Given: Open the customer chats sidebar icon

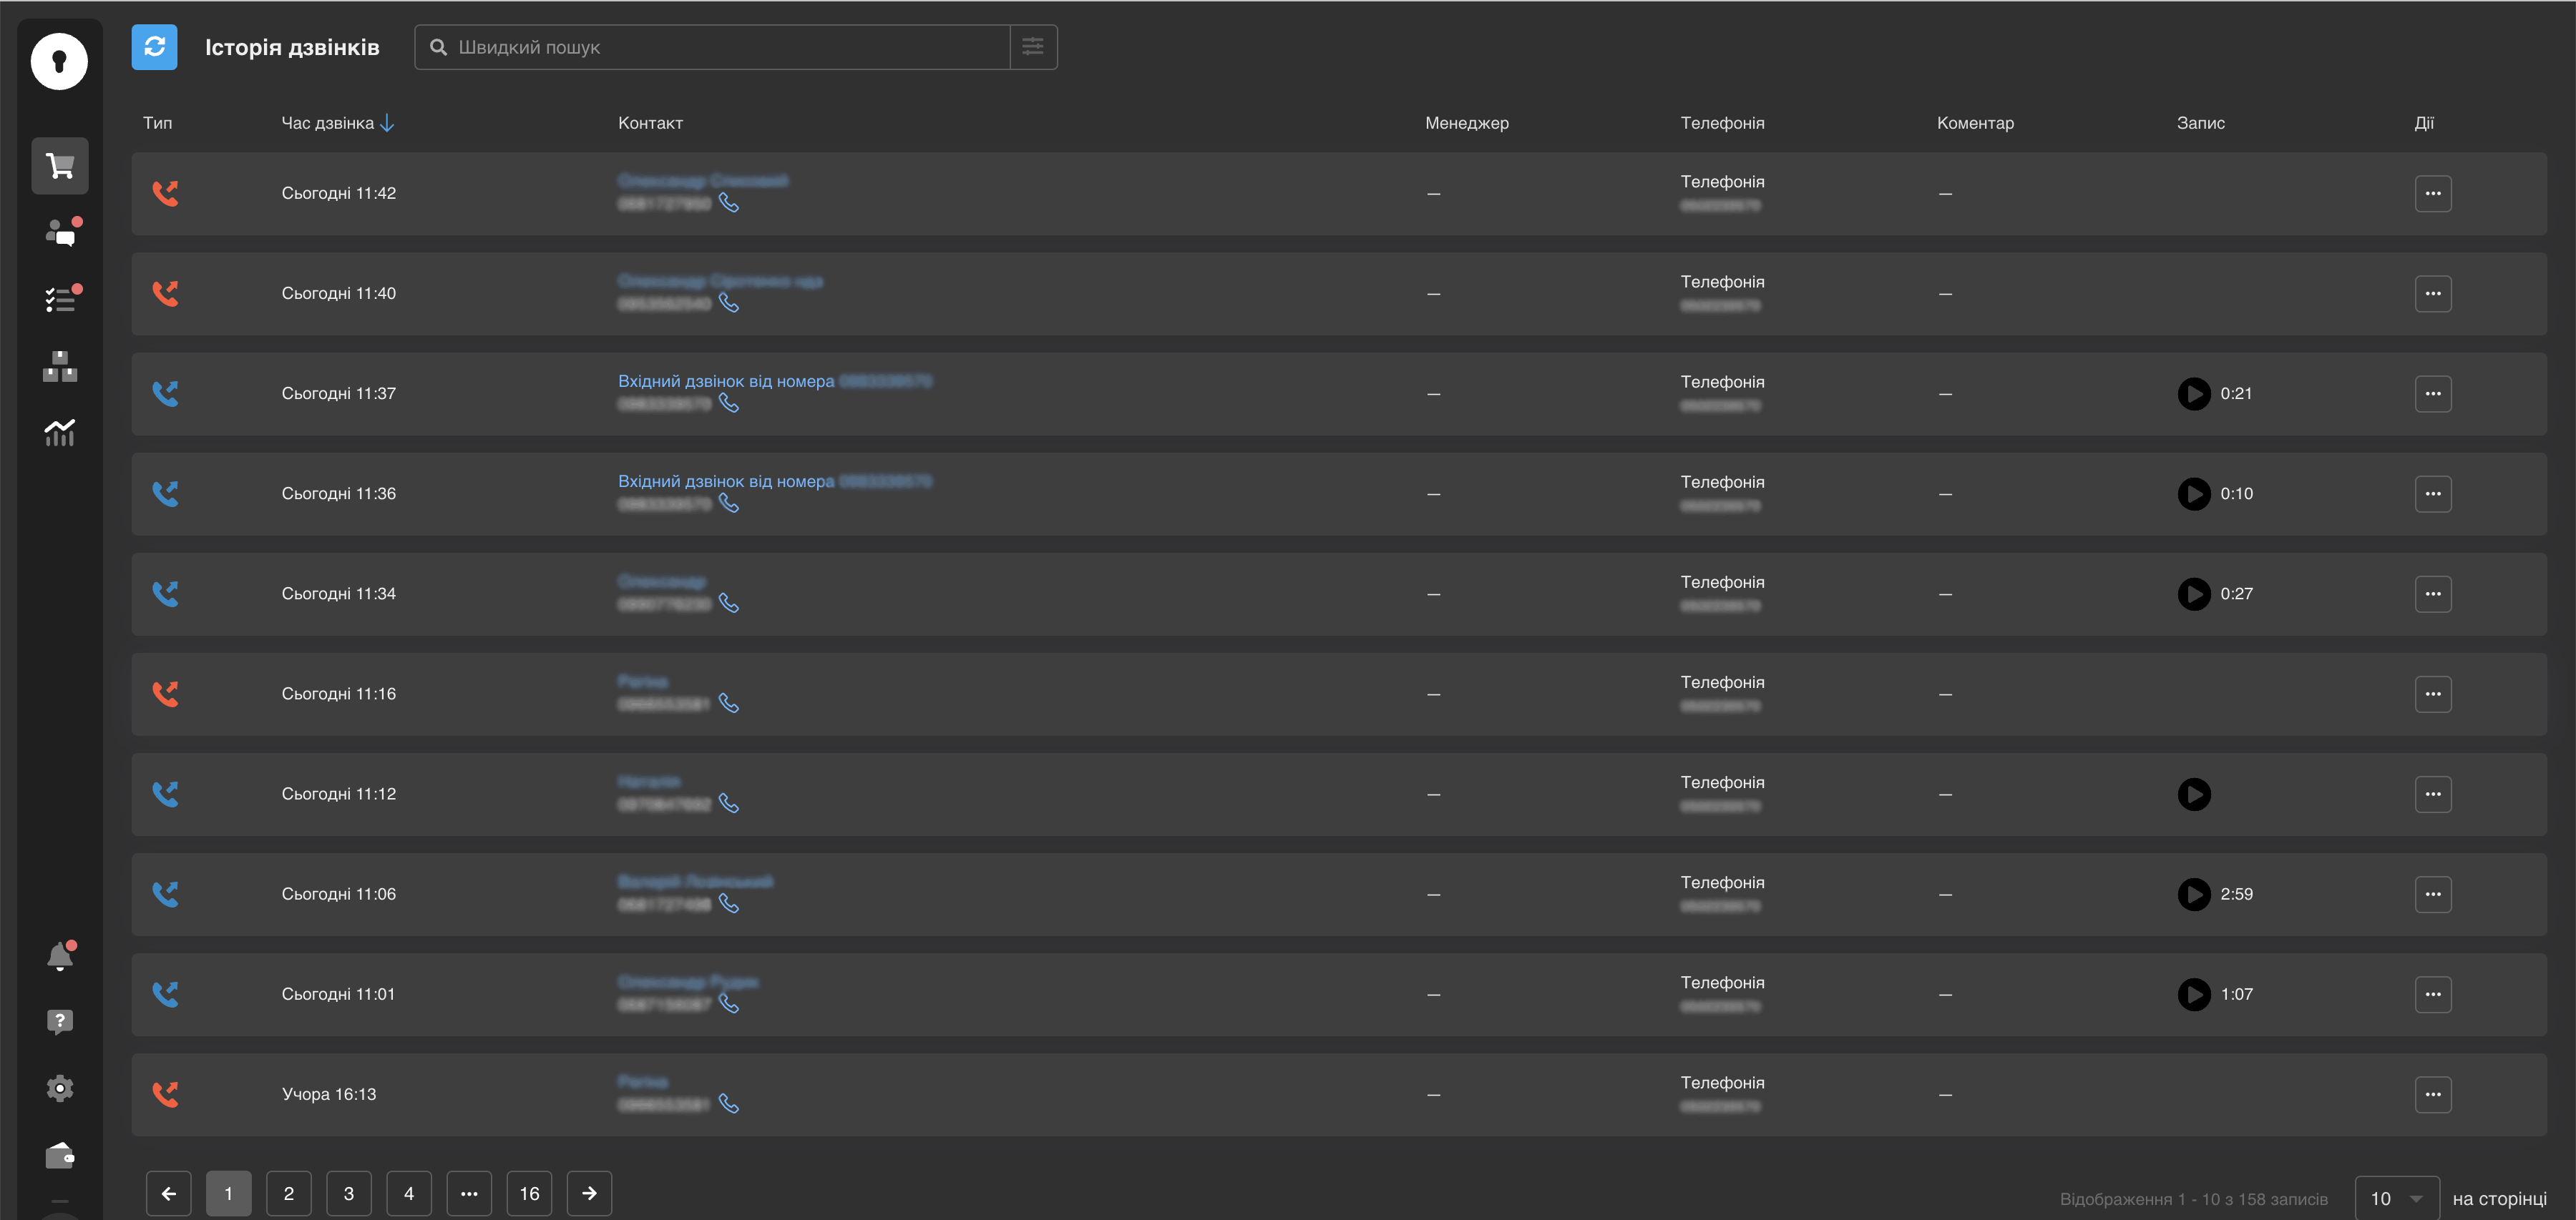Looking at the screenshot, I should pyautogui.click(x=60, y=233).
